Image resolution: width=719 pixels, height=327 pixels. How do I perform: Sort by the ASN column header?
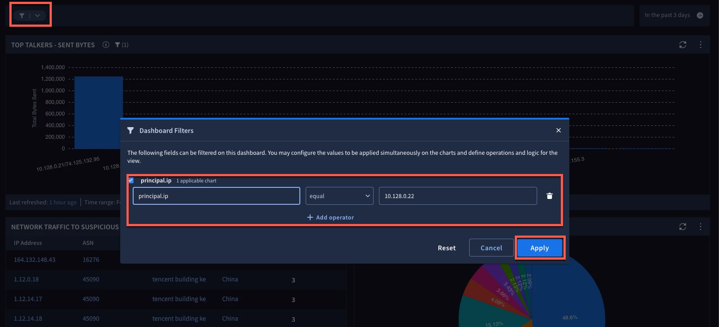pos(88,243)
